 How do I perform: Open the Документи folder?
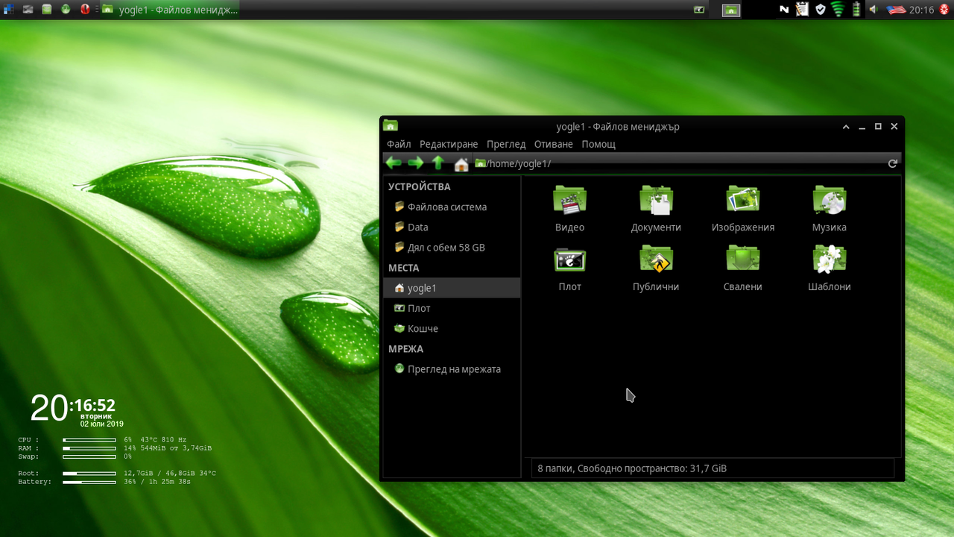(656, 210)
